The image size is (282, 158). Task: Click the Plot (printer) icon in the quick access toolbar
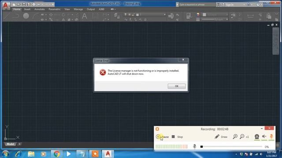coord(34,4)
